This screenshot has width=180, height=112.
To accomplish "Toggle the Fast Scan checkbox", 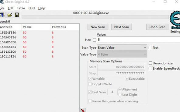I will click(x=90, y=92).
